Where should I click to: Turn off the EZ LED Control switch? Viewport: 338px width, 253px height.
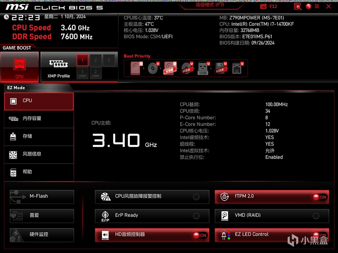point(320,235)
